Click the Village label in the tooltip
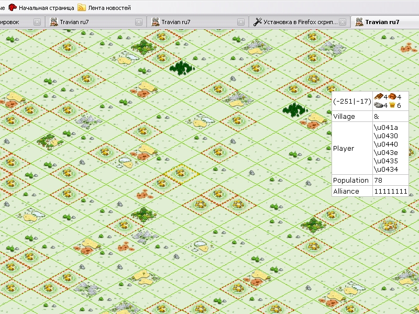 pos(344,117)
